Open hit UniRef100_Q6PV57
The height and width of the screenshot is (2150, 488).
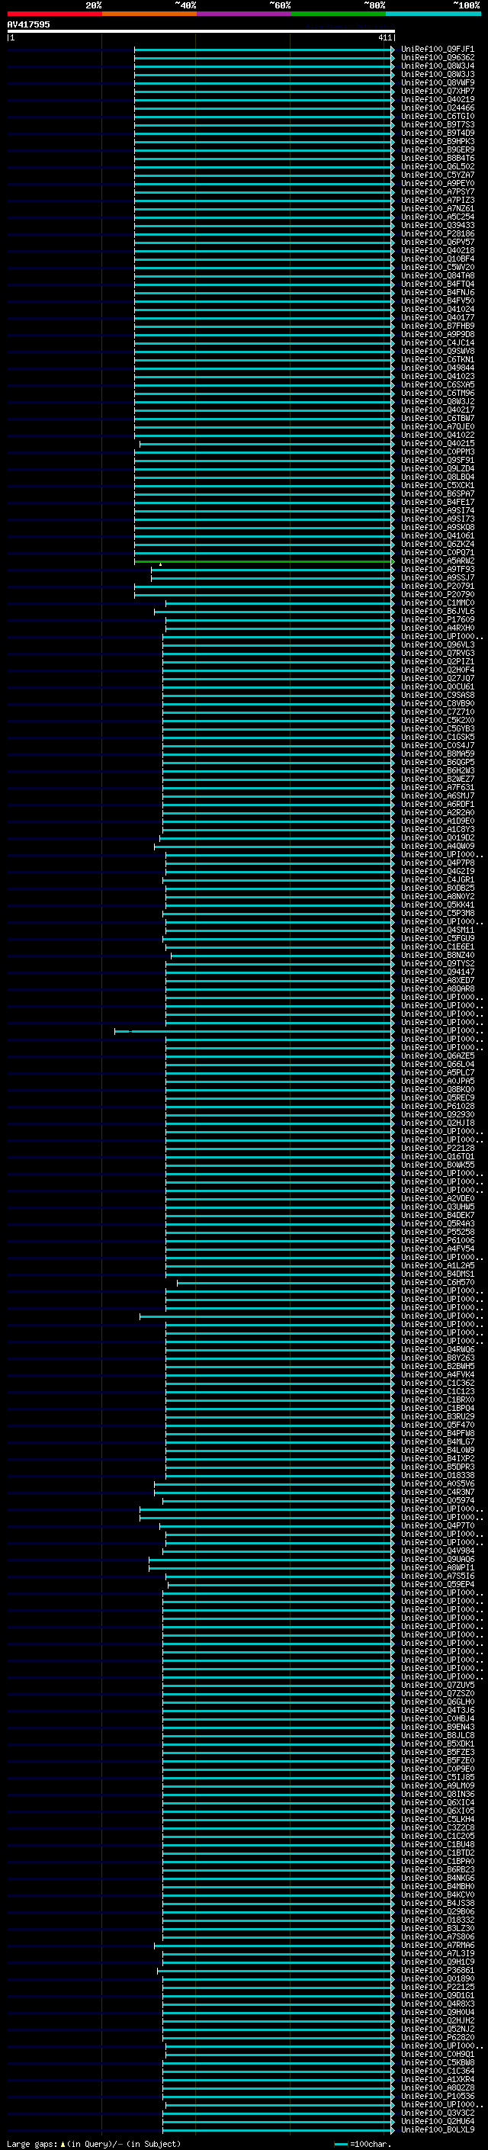(x=438, y=242)
